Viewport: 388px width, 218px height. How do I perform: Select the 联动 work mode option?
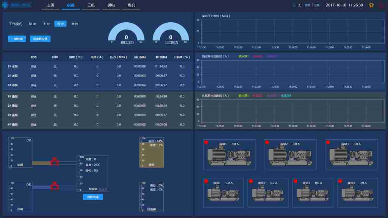33,24
